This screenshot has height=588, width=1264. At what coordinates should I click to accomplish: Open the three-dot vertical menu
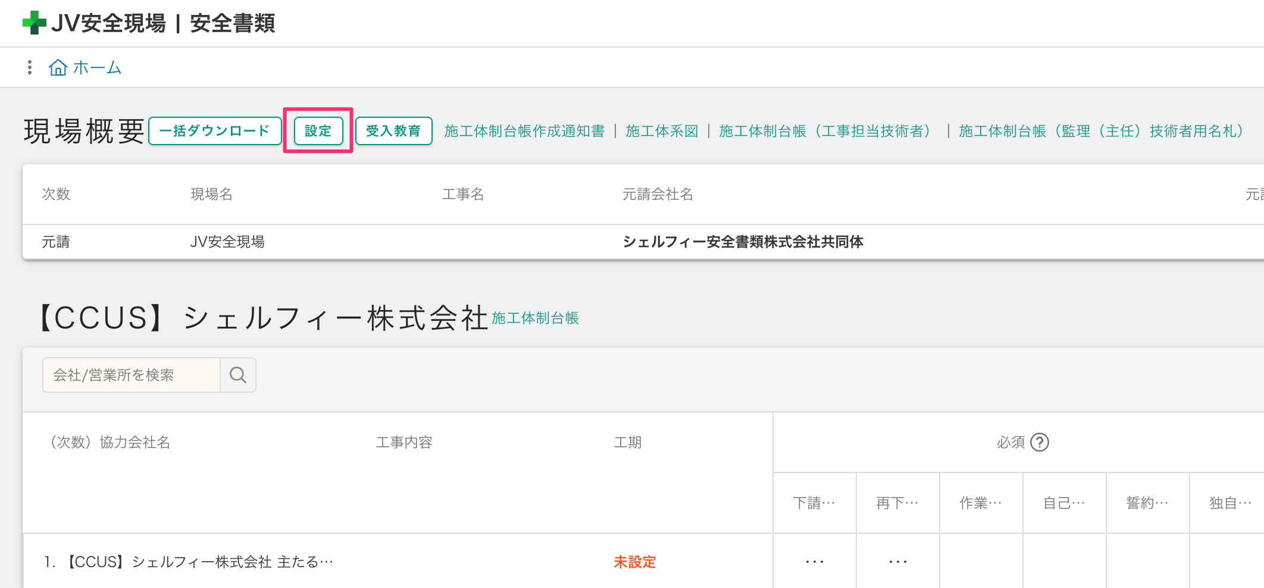pyautogui.click(x=29, y=67)
